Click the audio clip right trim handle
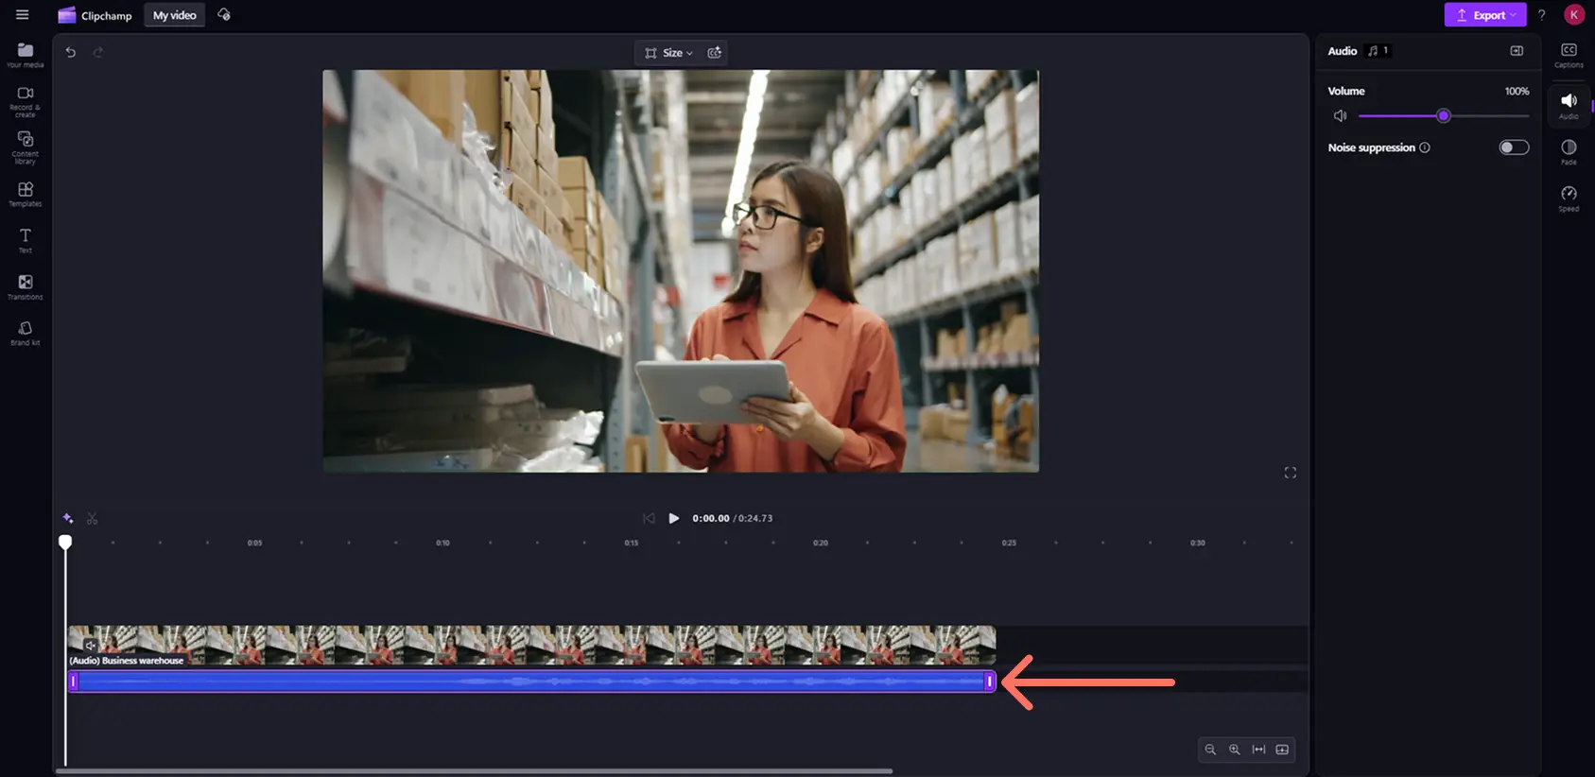 (990, 682)
